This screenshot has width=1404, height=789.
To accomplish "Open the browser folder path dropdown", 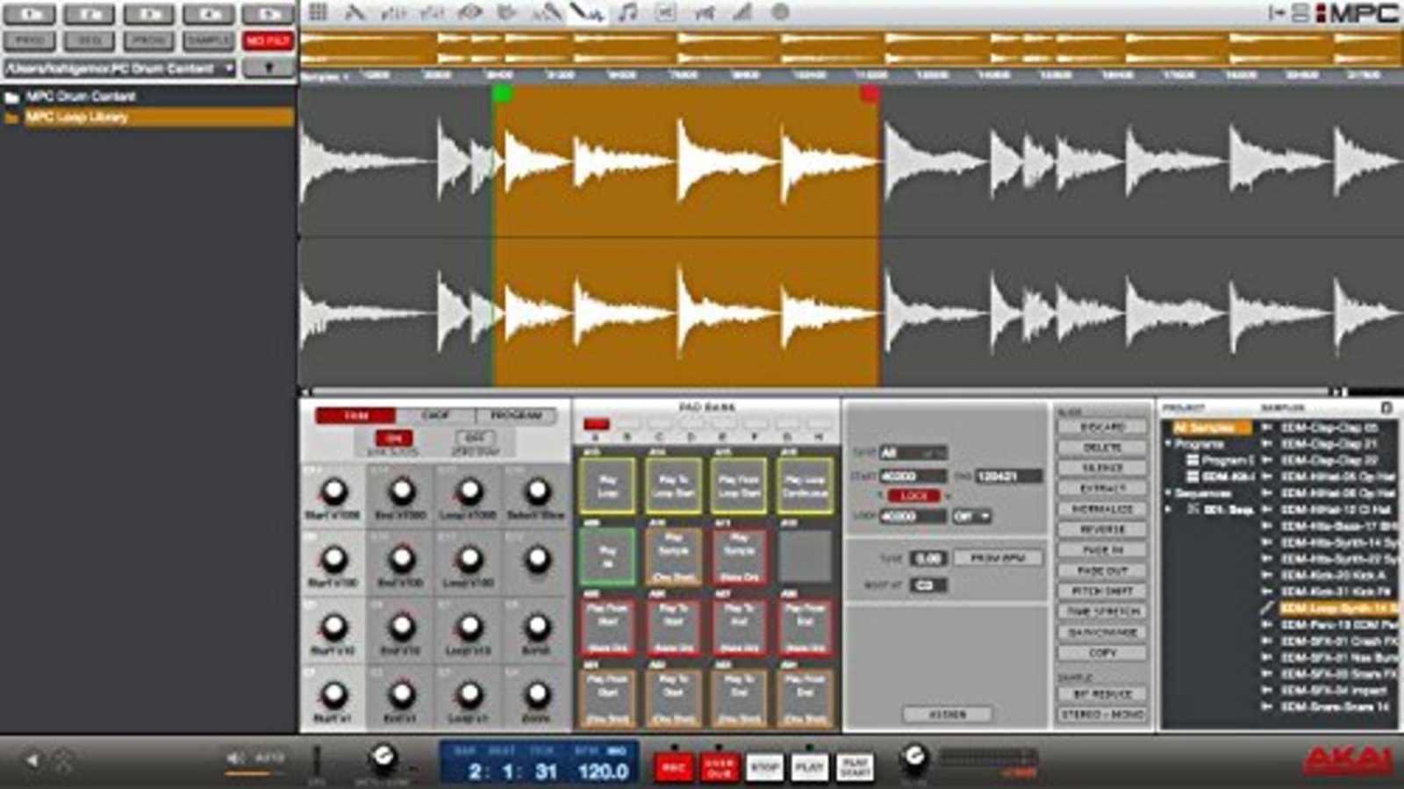I will coord(120,68).
